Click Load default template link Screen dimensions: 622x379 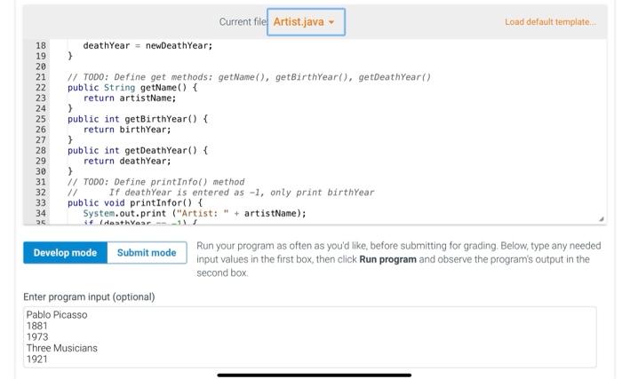[550, 22]
